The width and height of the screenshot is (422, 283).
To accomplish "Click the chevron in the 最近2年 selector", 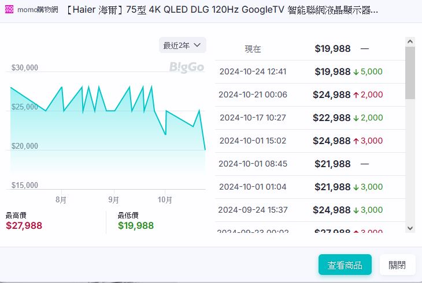I will tap(197, 45).
